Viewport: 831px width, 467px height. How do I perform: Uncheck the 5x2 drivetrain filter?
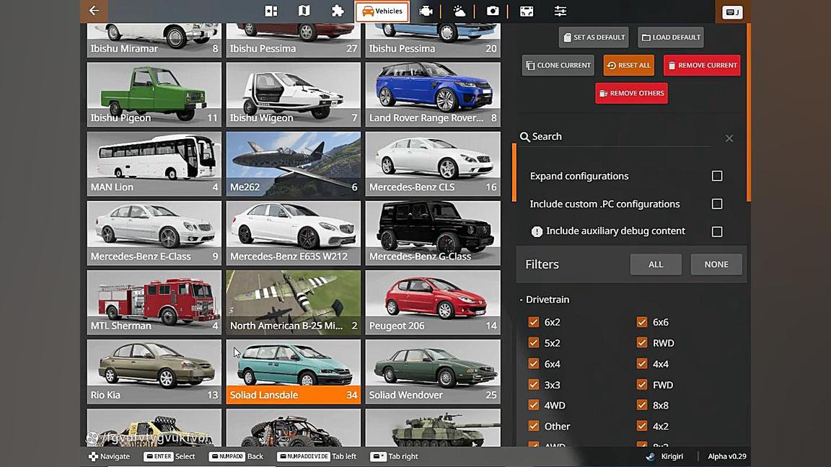(x=534, y=343)
